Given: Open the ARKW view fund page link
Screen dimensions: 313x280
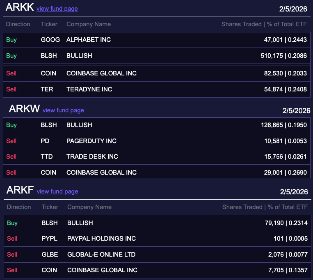Looking at the screenshot, I should (63, 110).
